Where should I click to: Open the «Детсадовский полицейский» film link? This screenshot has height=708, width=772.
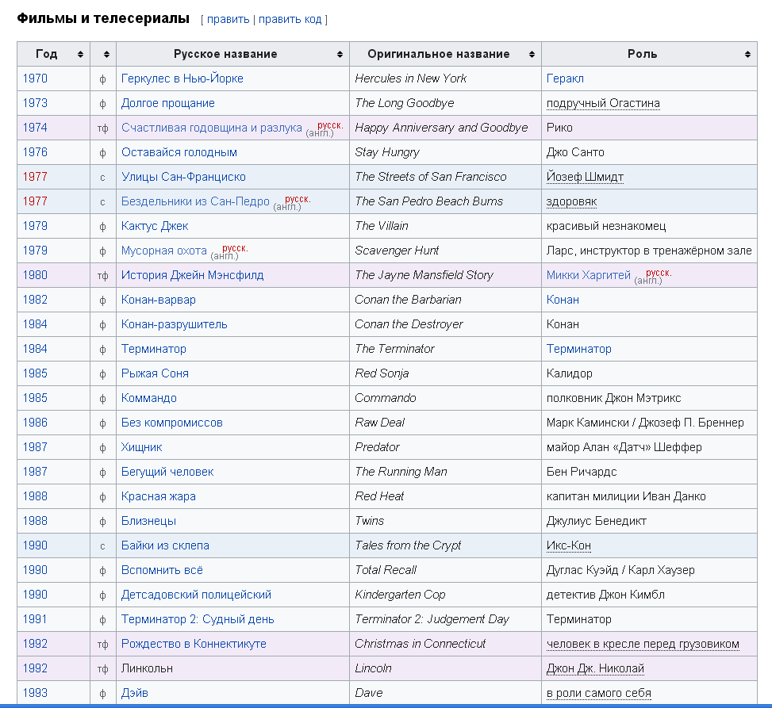[196, 595]
